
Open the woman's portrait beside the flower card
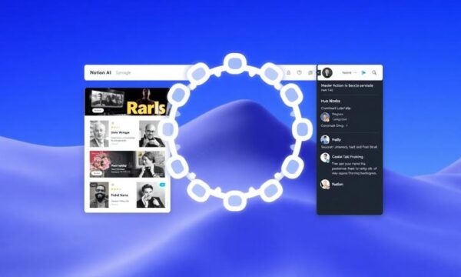tap(151, 164)
